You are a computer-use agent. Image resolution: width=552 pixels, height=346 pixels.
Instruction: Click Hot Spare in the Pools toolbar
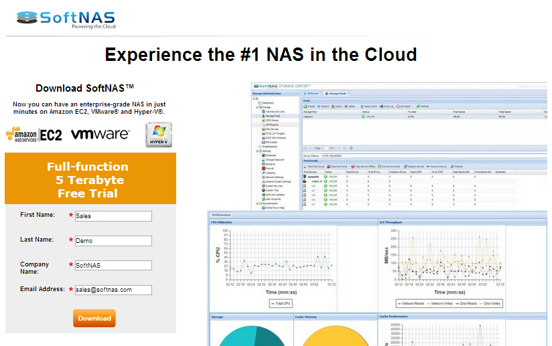403,106
